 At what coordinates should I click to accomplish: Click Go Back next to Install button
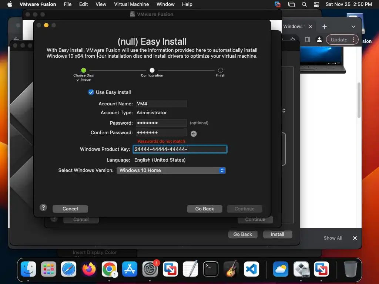coord(243,234)
